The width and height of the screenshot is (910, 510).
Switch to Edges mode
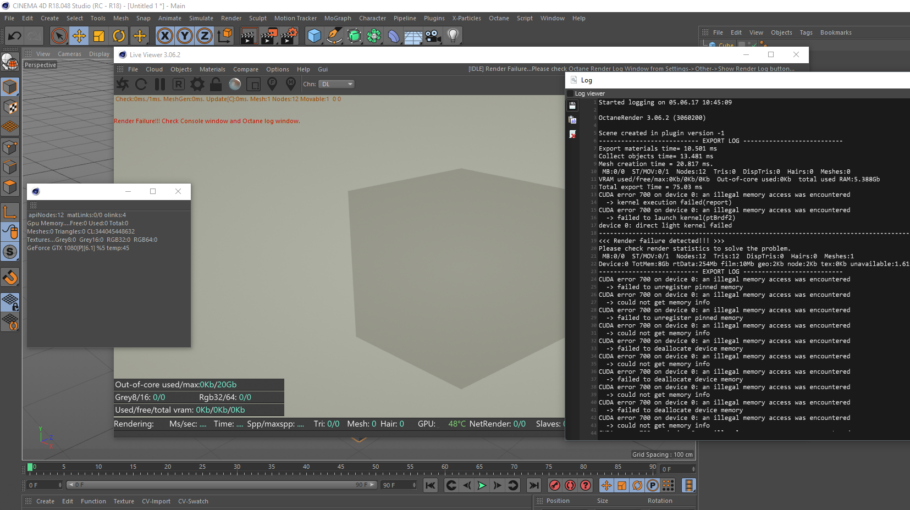(x=10, y=167)
